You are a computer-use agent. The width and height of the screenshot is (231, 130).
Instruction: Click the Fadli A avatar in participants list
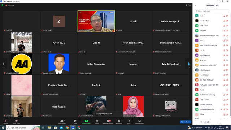(197, 16)
